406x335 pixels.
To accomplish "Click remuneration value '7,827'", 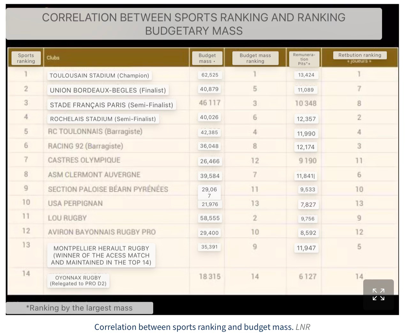I will 308,205.
